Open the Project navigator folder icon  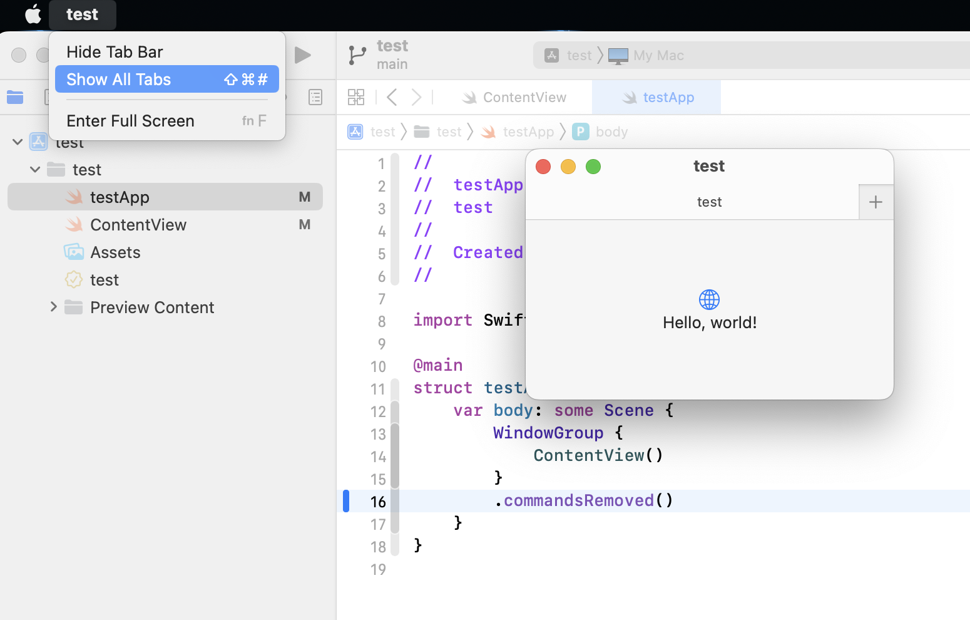pyautogui.click(x=15, y=97)
